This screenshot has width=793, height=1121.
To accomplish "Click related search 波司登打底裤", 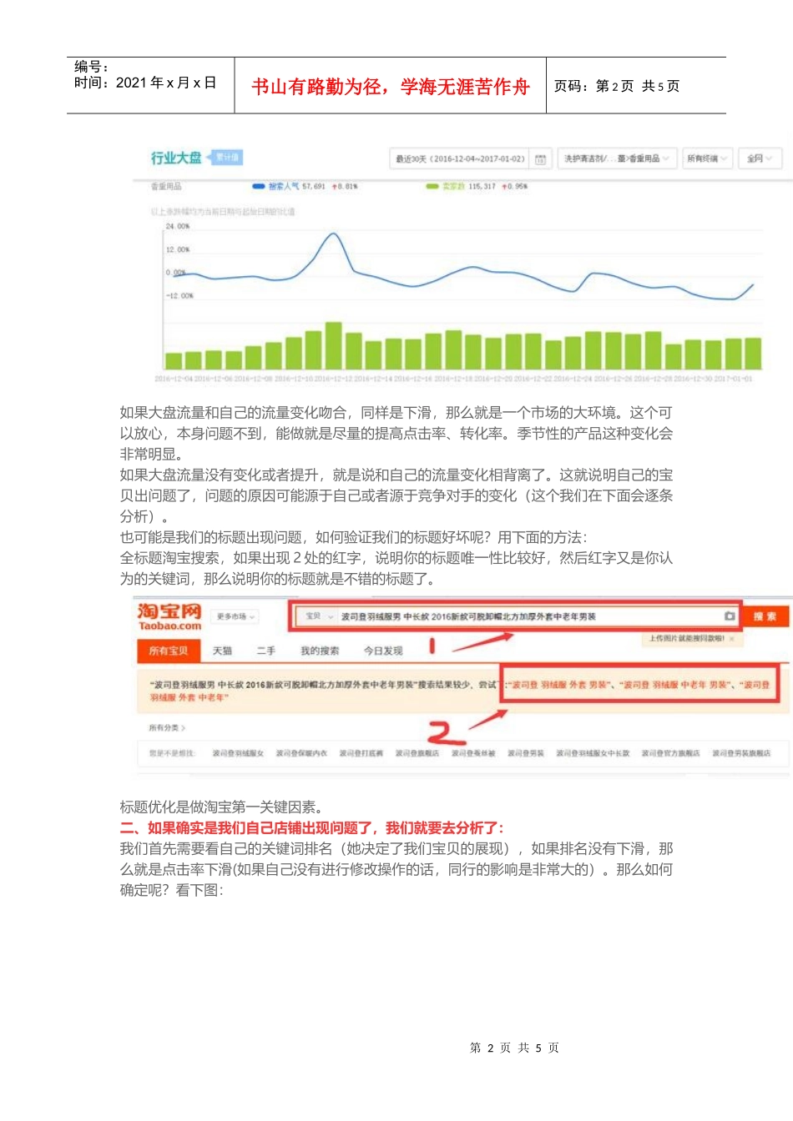I will click(361, 753).
